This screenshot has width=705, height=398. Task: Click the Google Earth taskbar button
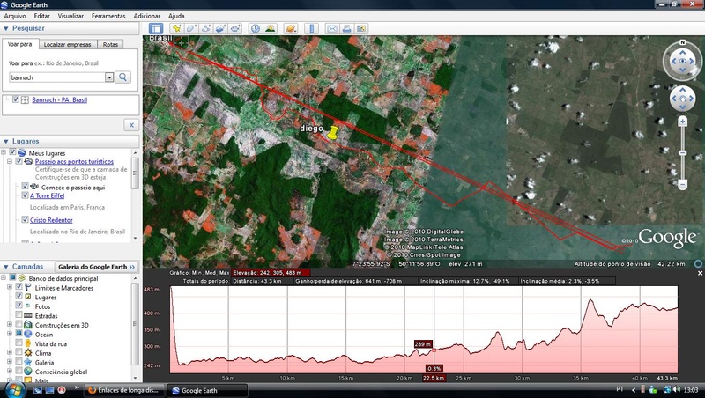(207, 390)
